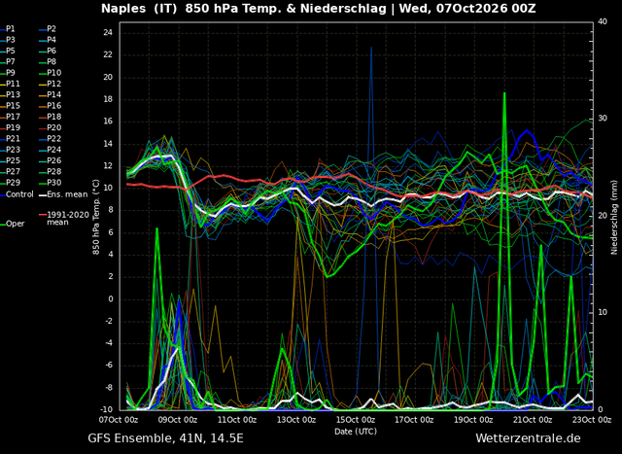Click the 40 tick on precipitation axis
The height and width of the screenshot is (454, 622).
603,21
